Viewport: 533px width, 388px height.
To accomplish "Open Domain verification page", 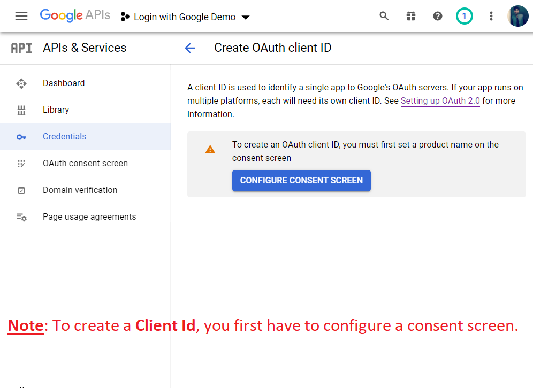I will click(x=85, y=190).
